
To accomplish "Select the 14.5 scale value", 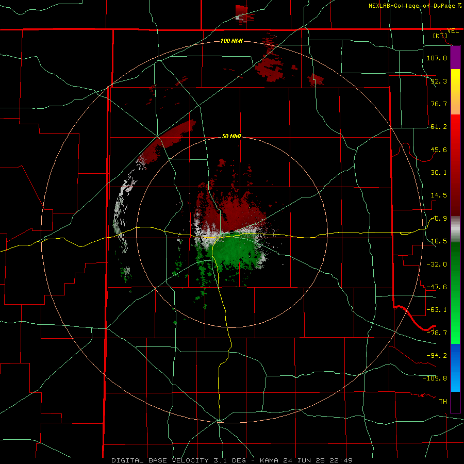I will [x=439, y=195].
